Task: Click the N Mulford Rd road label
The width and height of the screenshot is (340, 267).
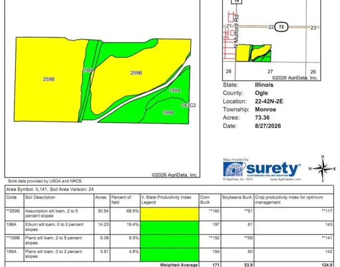Action: (236, 32)
